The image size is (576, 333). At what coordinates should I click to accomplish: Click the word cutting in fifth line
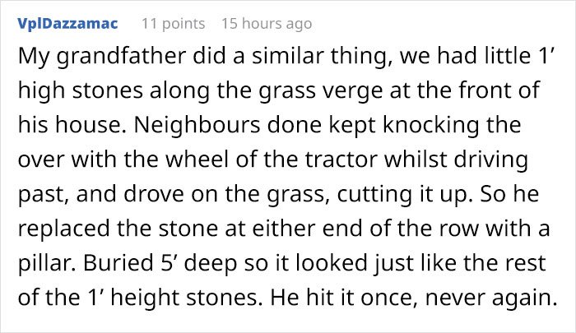tap(374, 193)
